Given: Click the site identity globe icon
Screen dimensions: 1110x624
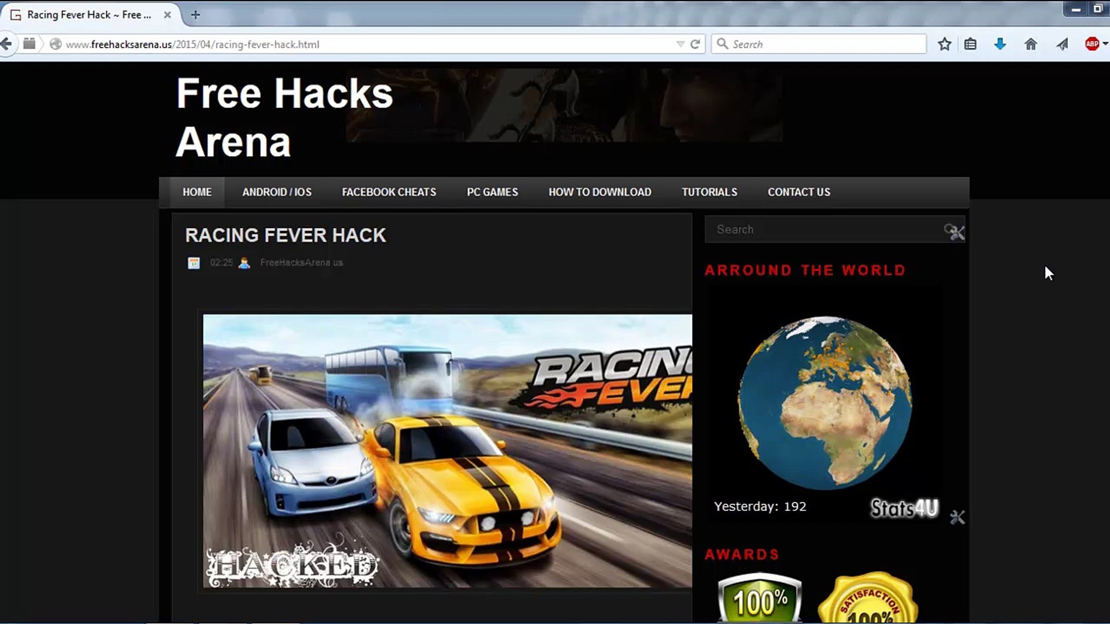Looking at the screenshot, I should [x=55, y=44].
